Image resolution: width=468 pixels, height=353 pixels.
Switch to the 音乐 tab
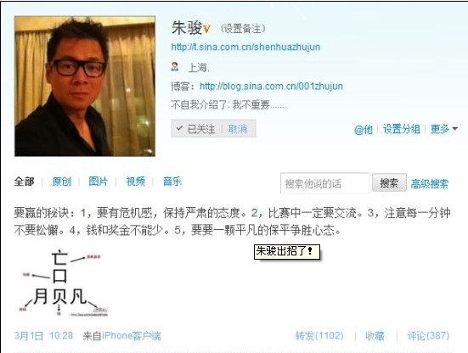(x=172, y=182)
